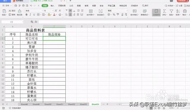
Task: Click the yellow fill color bucket
Action: click(x=49, y=15)
